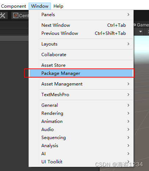Screen dimensions: 149x171
Task: Open the Component menu
Action: click(14, 6)
